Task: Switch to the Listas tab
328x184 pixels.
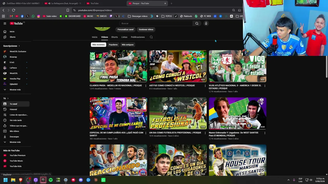Action: [124, 37]
